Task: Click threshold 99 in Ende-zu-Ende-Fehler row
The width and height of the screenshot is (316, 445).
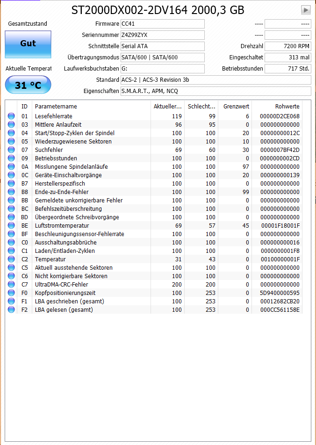Action: tap(246, 192)
